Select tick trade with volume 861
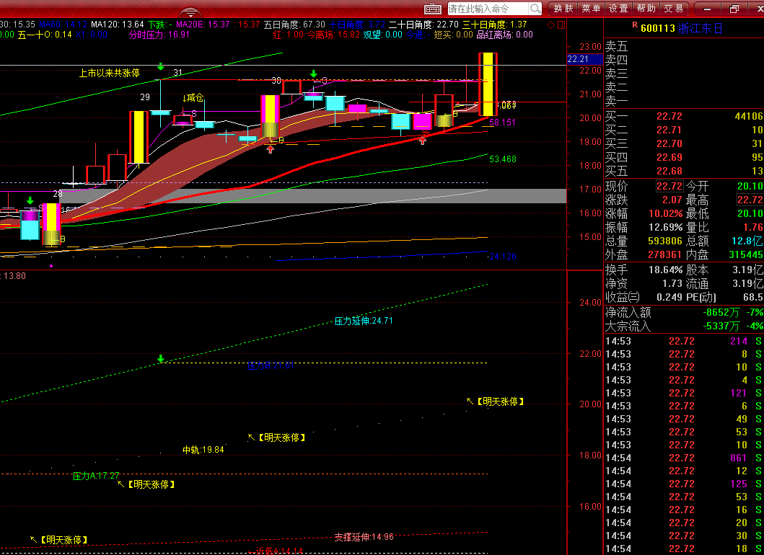764x555 pixels. pyautogui.click(x=684, y=458)
